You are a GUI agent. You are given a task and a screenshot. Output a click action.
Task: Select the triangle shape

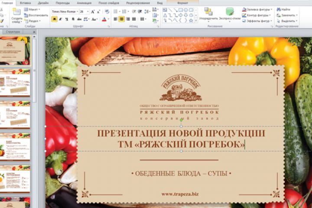tap(165, 15)
